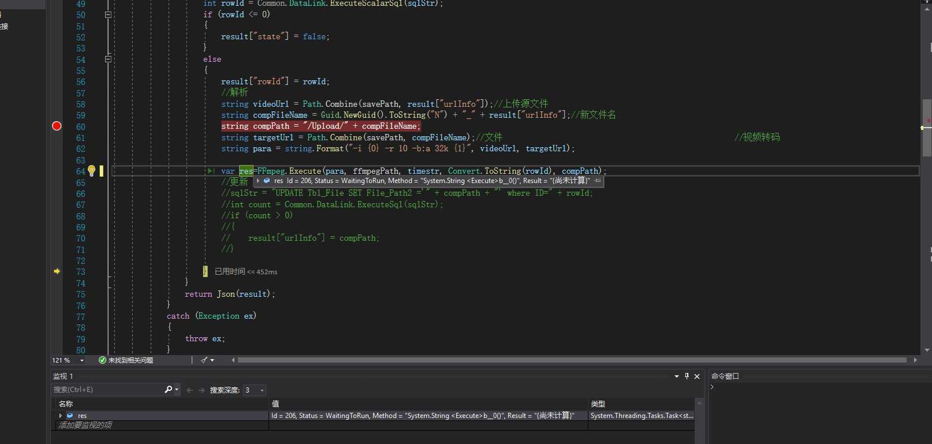The width and height of the screenshot is (932, 444).
Task: Click the next search result arrow in Watch 1
Action: (202, 390)
